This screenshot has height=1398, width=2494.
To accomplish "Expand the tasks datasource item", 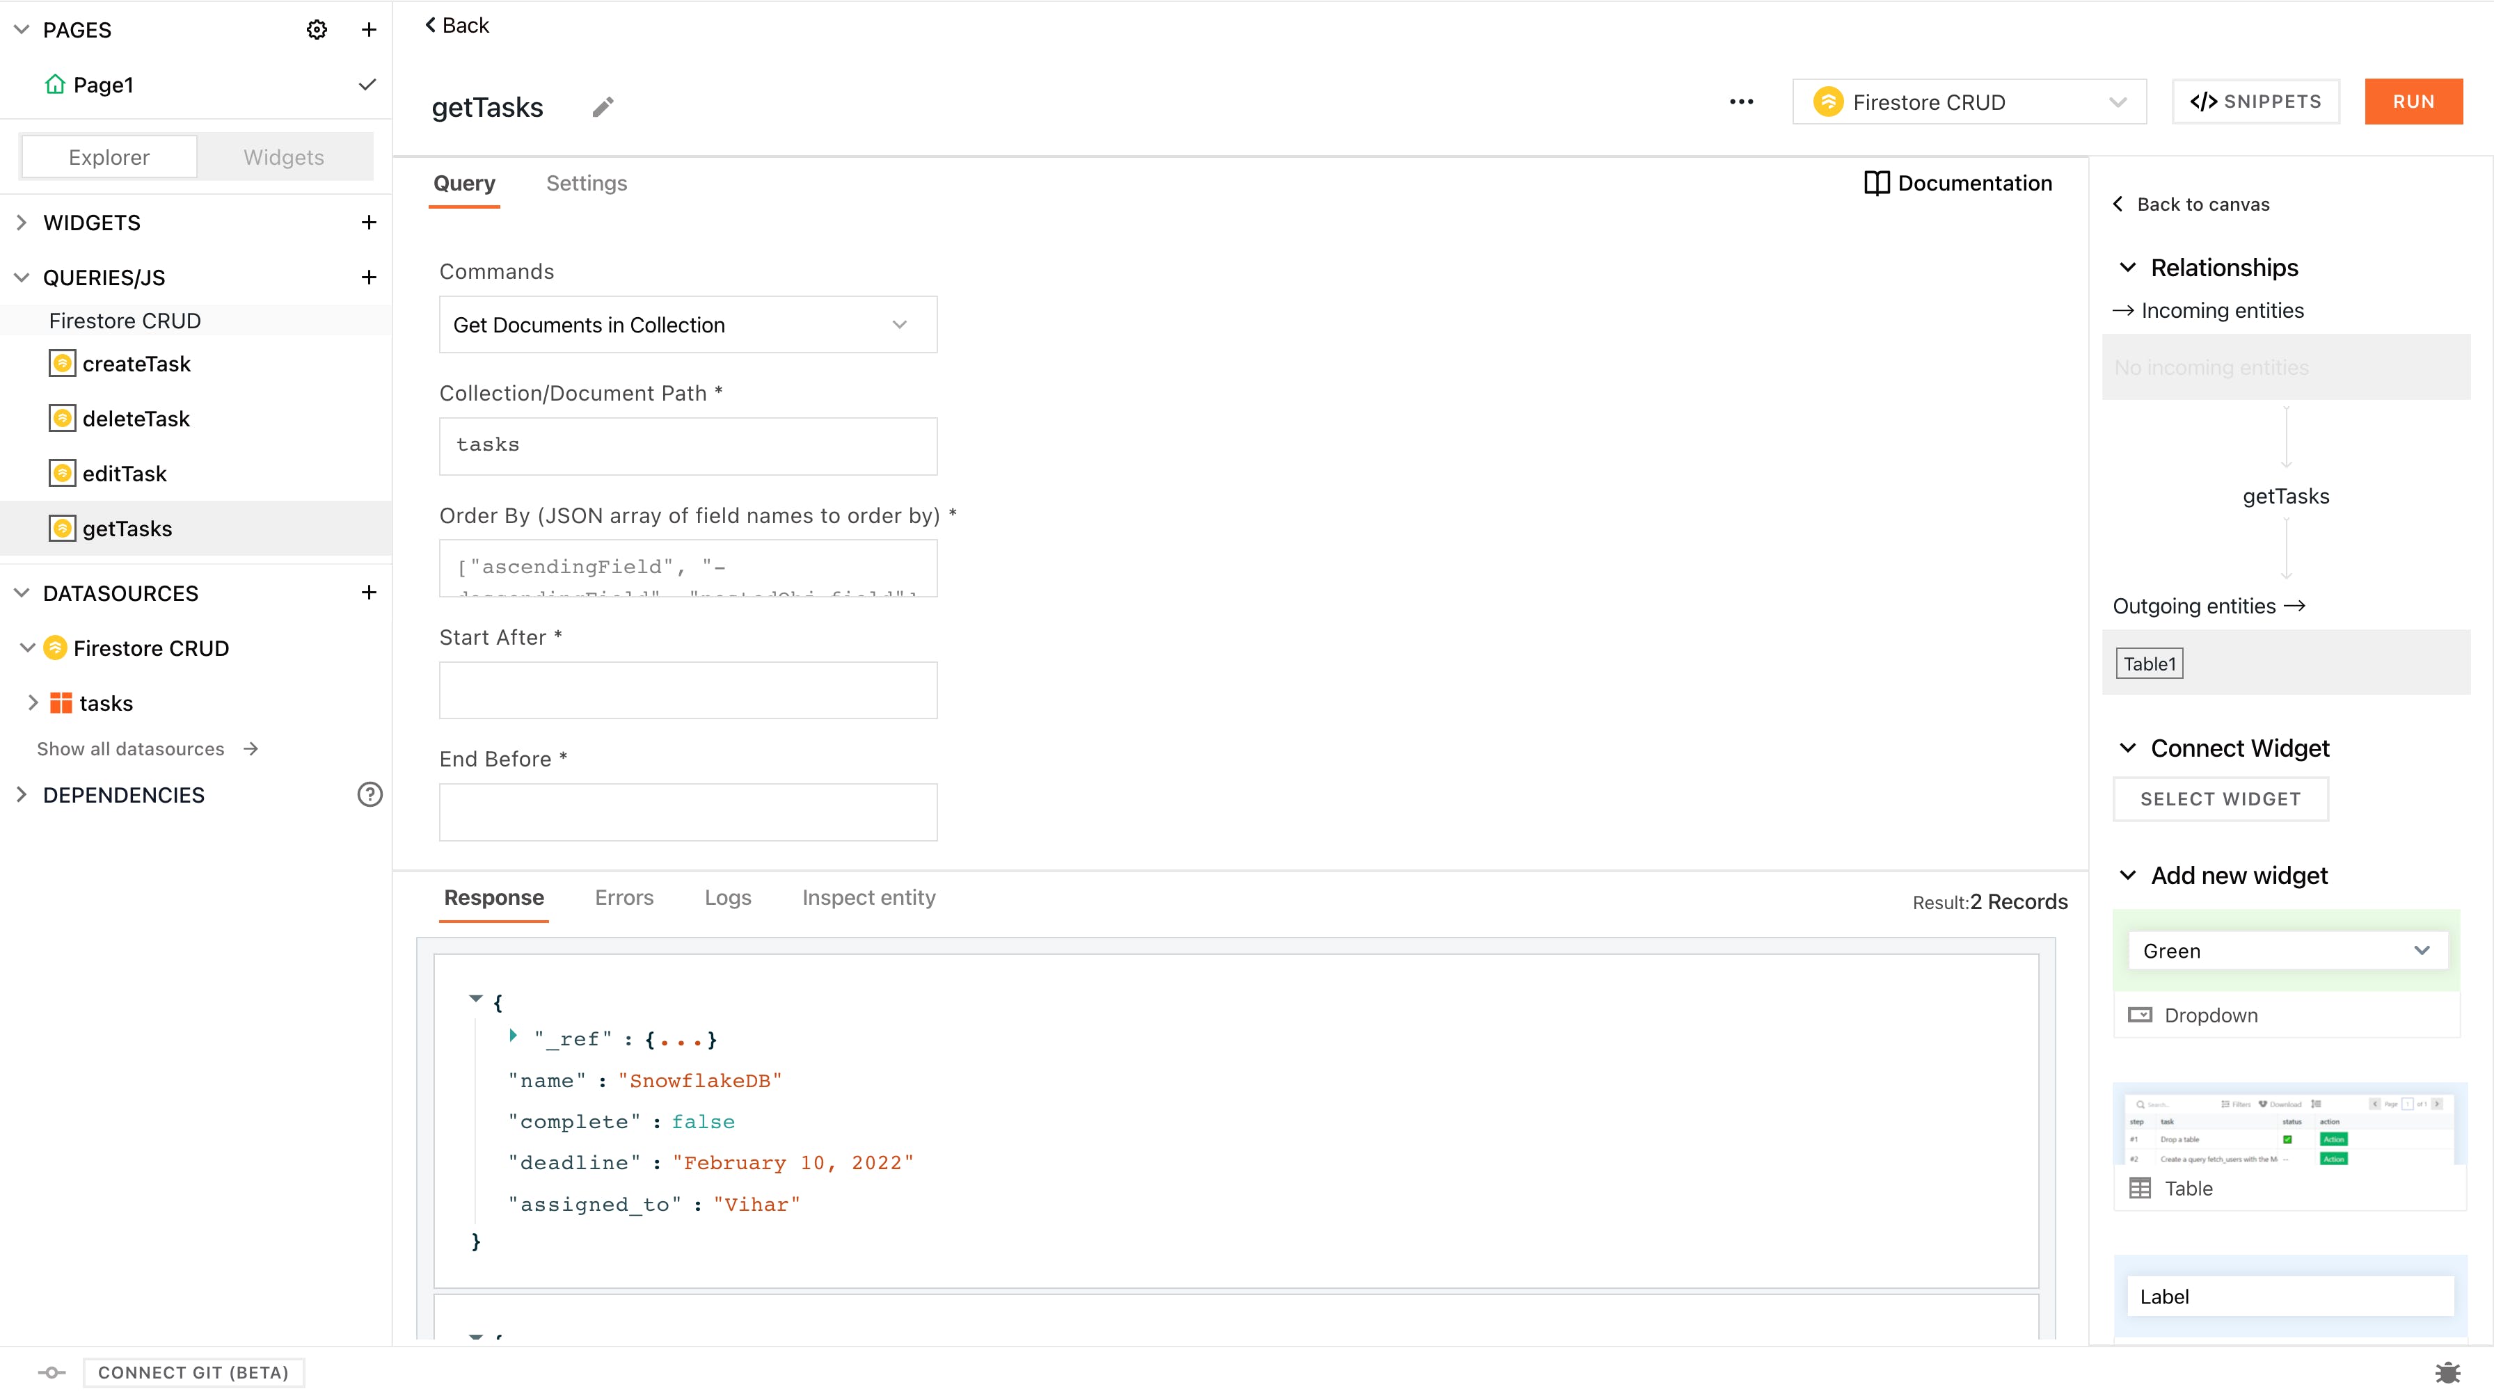I will tap(33, 702).
